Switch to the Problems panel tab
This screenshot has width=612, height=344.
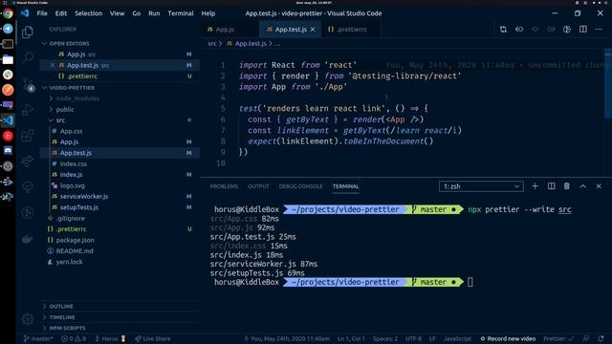click(x=224, y=186)
